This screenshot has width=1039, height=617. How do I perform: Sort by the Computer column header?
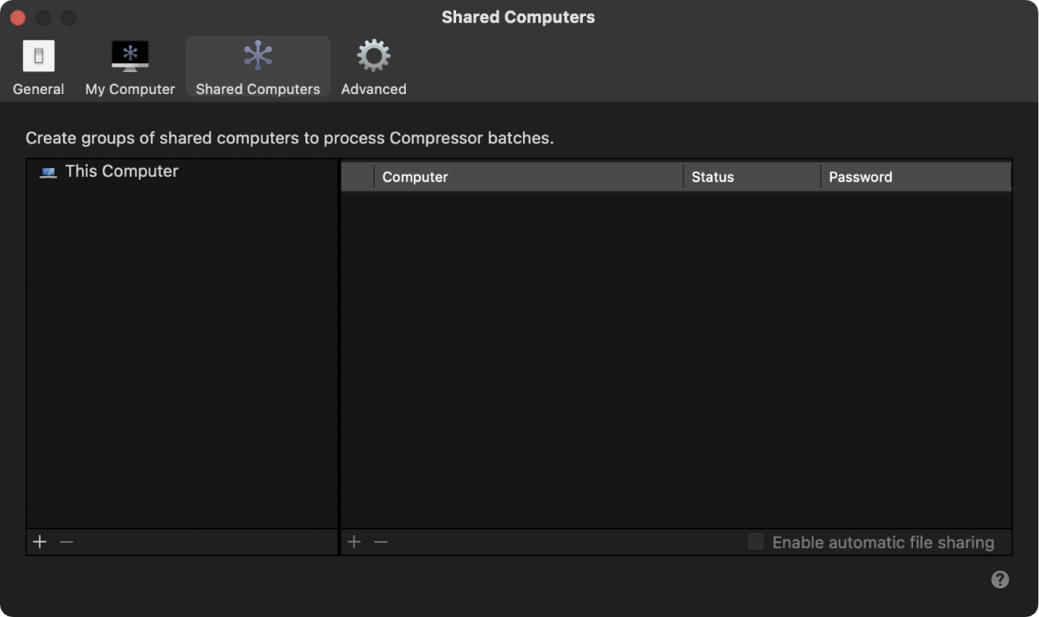415,176
